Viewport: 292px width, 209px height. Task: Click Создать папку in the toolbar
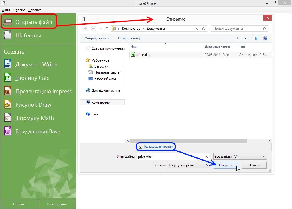pyautogui.click(x=129, y=38)
